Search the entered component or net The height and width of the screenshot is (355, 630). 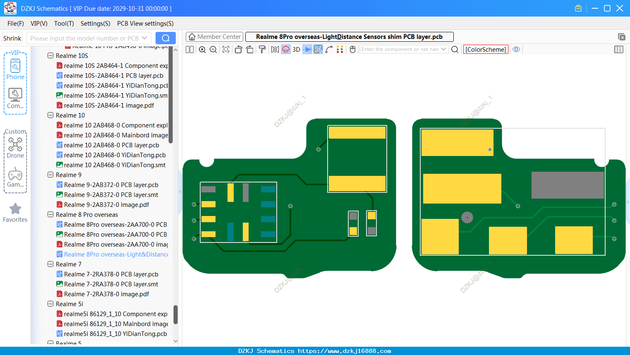(x=455, y=49)
